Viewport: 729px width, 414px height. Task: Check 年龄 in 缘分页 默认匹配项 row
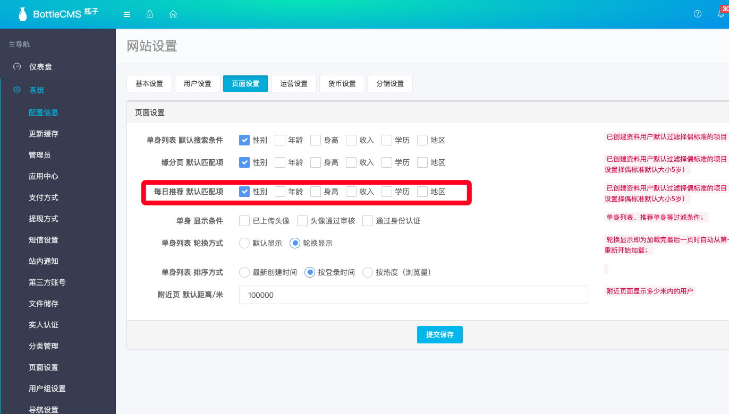click(x=280, y=162)
